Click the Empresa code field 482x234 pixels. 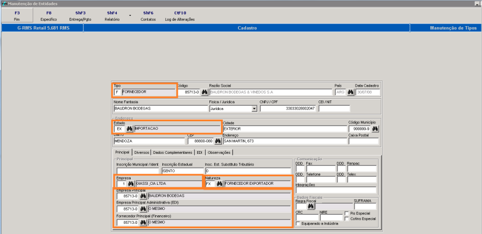(122, 184)
